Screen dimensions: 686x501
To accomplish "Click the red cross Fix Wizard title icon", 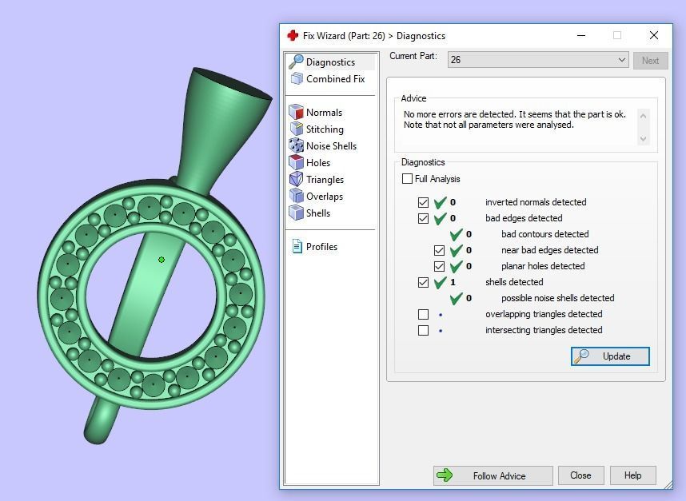I will (293, 35).
